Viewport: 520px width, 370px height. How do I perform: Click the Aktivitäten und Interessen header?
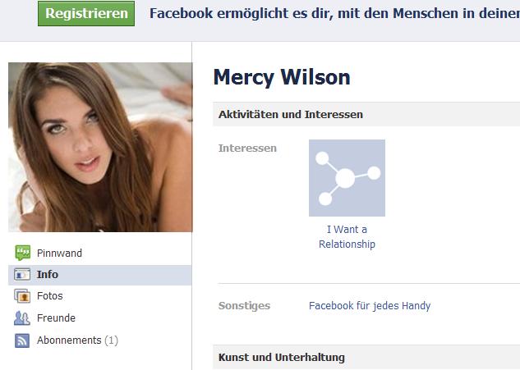[291, 115]
